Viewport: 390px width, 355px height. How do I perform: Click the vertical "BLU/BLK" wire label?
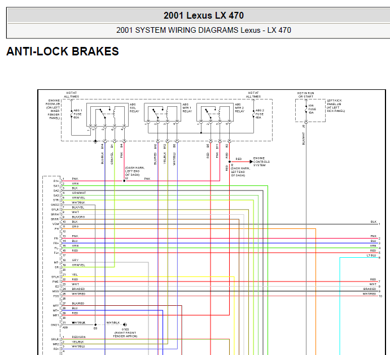pyautogui.click(x=102, y=158)
